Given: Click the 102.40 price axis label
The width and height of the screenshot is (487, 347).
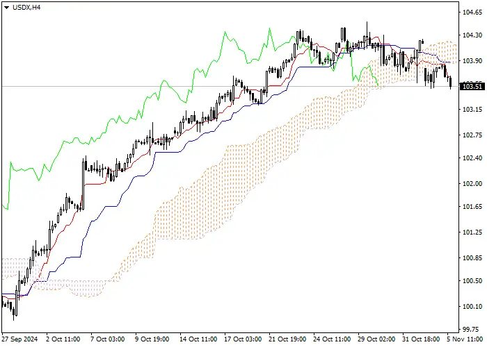Looking at the screenshot, I should pyautogui.click(x=472, y=158).
